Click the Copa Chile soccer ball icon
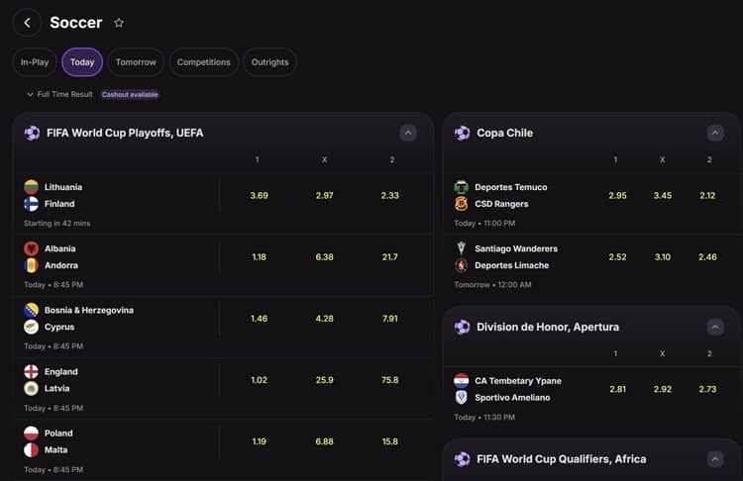Screen dimensions: 743x481 pos(462,133)
